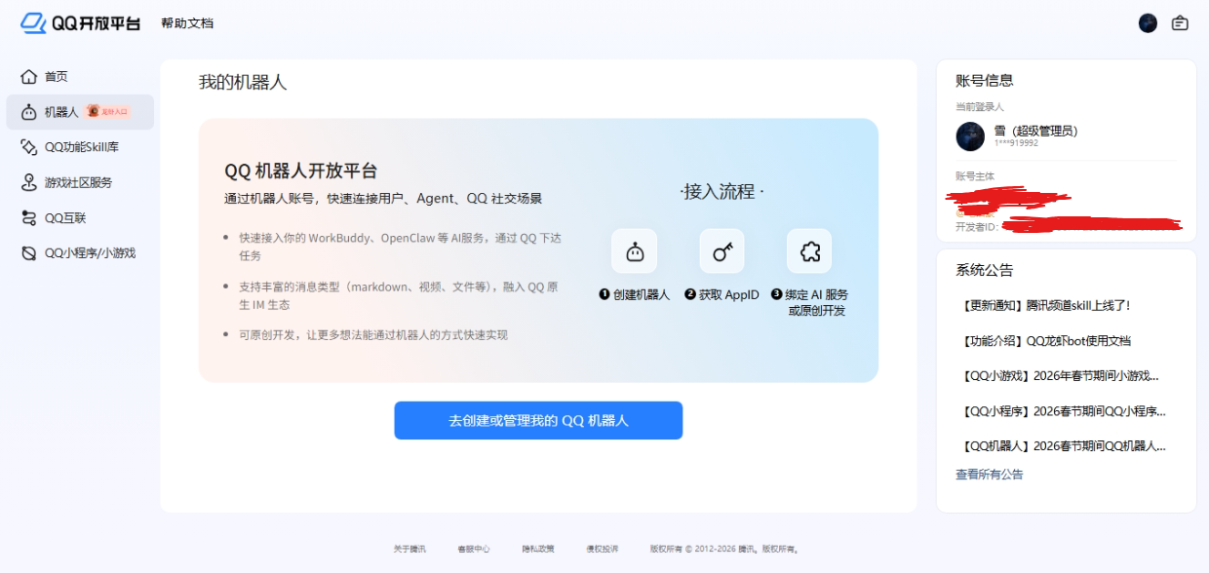Image resolution: width=1209 pixels, height=573 pixels.
Task: Click the 接入流程 heading
Action: pyautogui.click(x=721, y=192)
